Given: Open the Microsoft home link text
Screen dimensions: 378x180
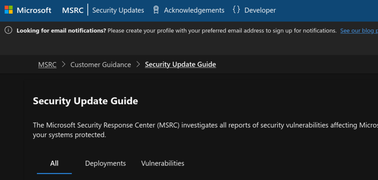Looking at the screenshot, I should 34,10.
